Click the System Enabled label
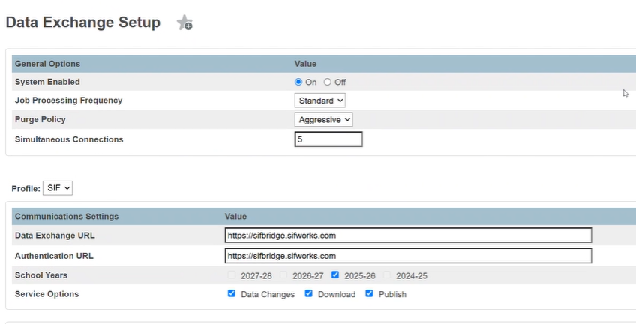This screenshot has width=636, height=324. (x=47, y=82)
